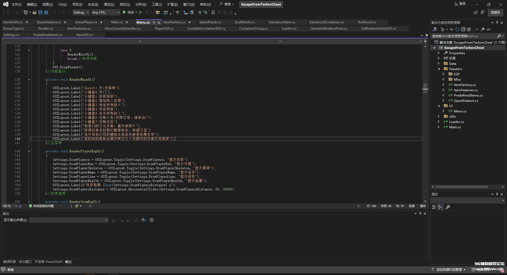Click Refresh in Solution Explorer toolbar
Image resolution: width=507 pixels, height=275 pixels.
[457, 29]
